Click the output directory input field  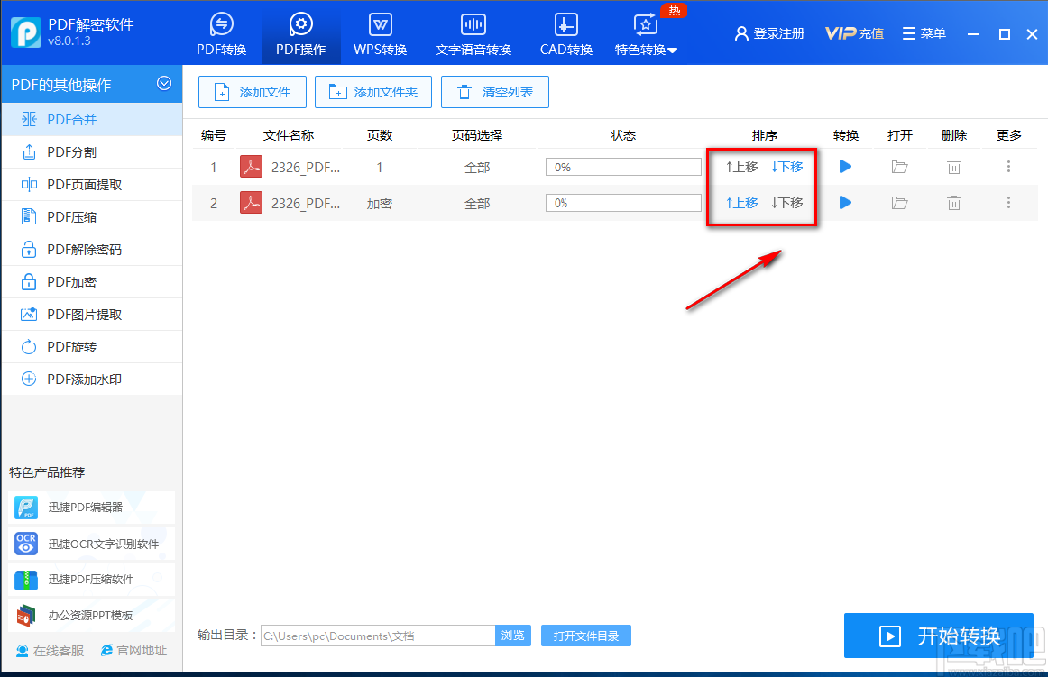pyautogui.click(x=377, y=636)
